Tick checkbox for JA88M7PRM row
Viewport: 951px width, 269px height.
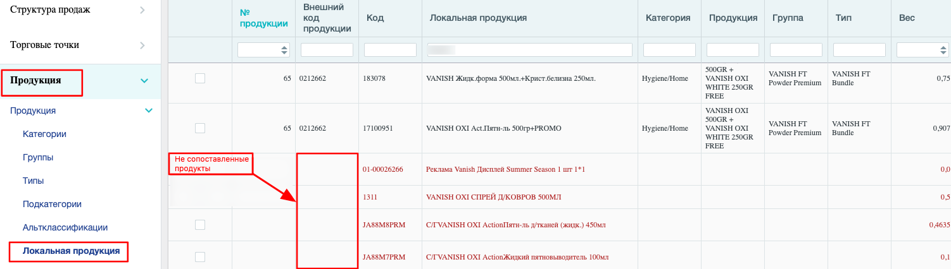(200, 256)
